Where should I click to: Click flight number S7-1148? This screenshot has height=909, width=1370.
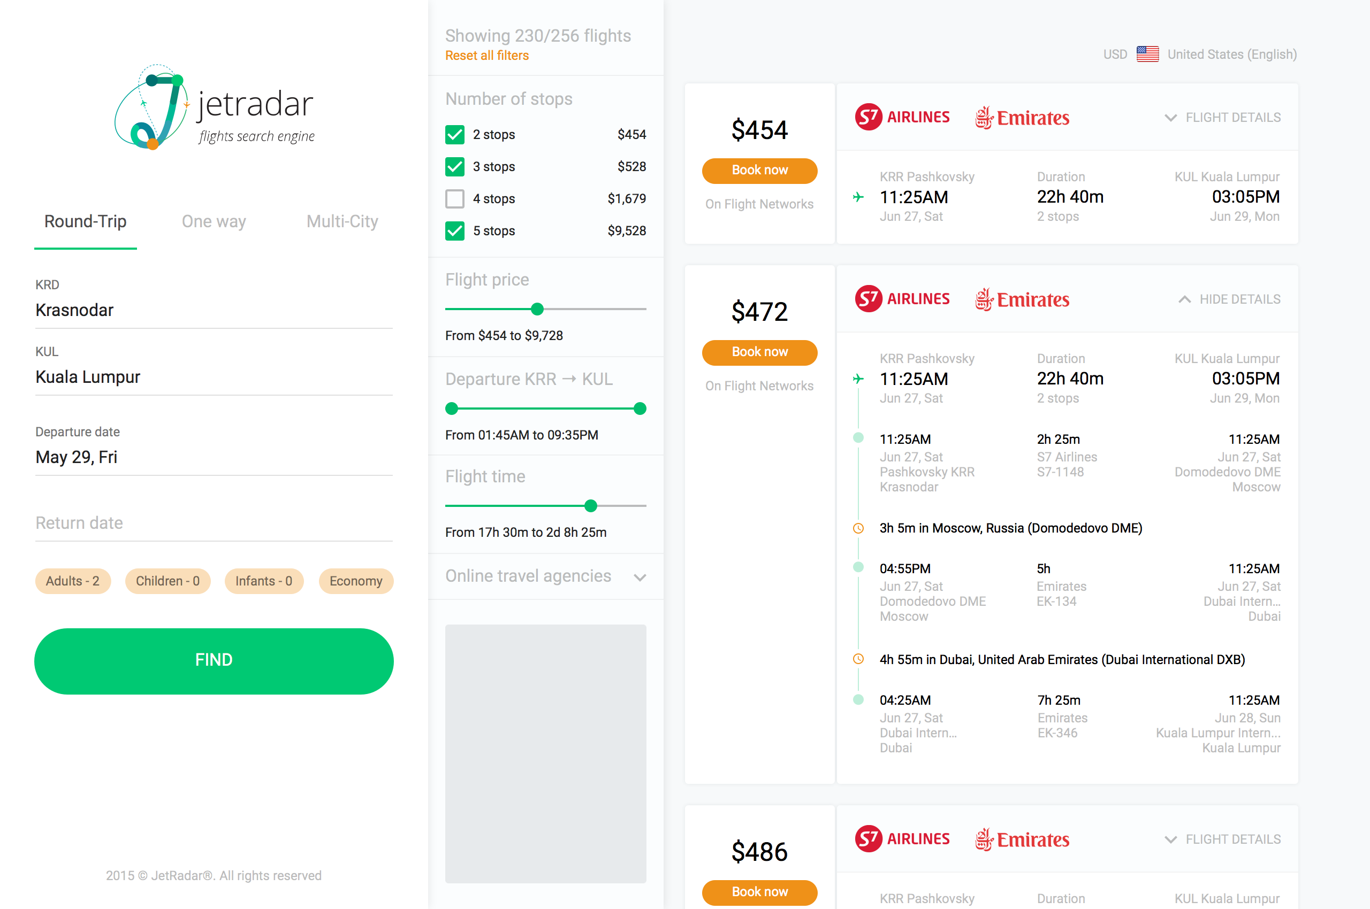pos(1060,472)
